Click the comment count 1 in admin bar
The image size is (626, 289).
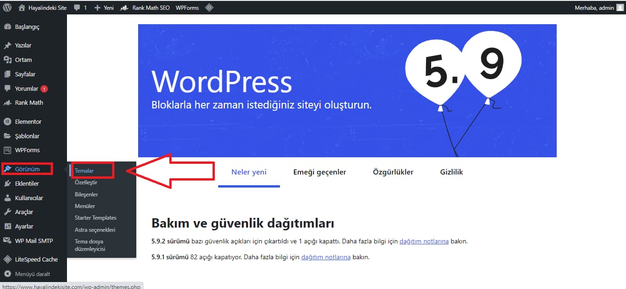(85, 8)
